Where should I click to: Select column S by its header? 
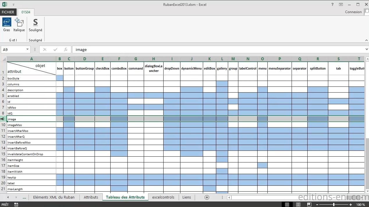pyautogui.click(x=338, y=59)
